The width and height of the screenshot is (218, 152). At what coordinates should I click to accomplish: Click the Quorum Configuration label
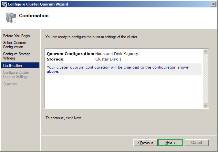(70, 54)
